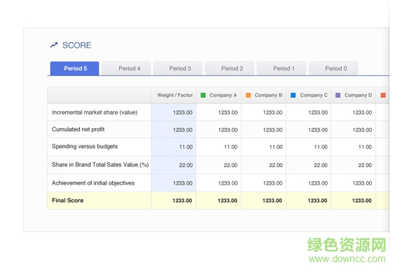Click Company D value for Cumulated net profit
The width and height of the screenshot is (402, 272).
click(362, 130)
